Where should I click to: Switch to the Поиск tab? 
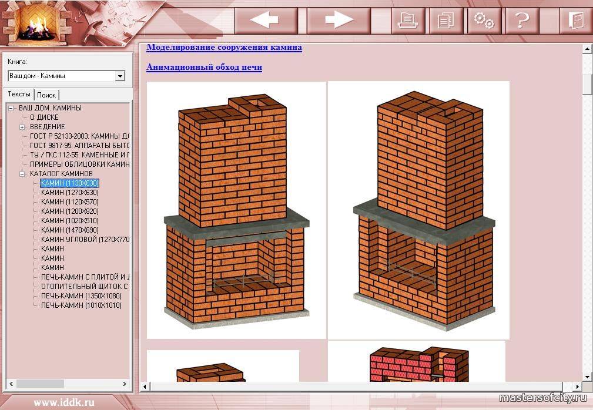tap(46, 95)
